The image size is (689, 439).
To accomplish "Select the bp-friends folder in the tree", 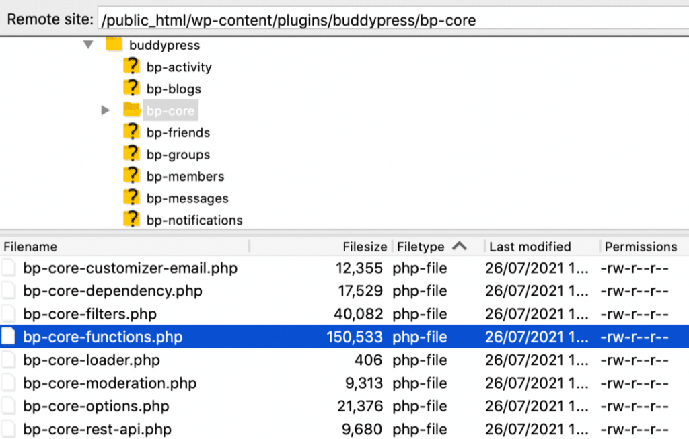I will (x=176, y=132).
